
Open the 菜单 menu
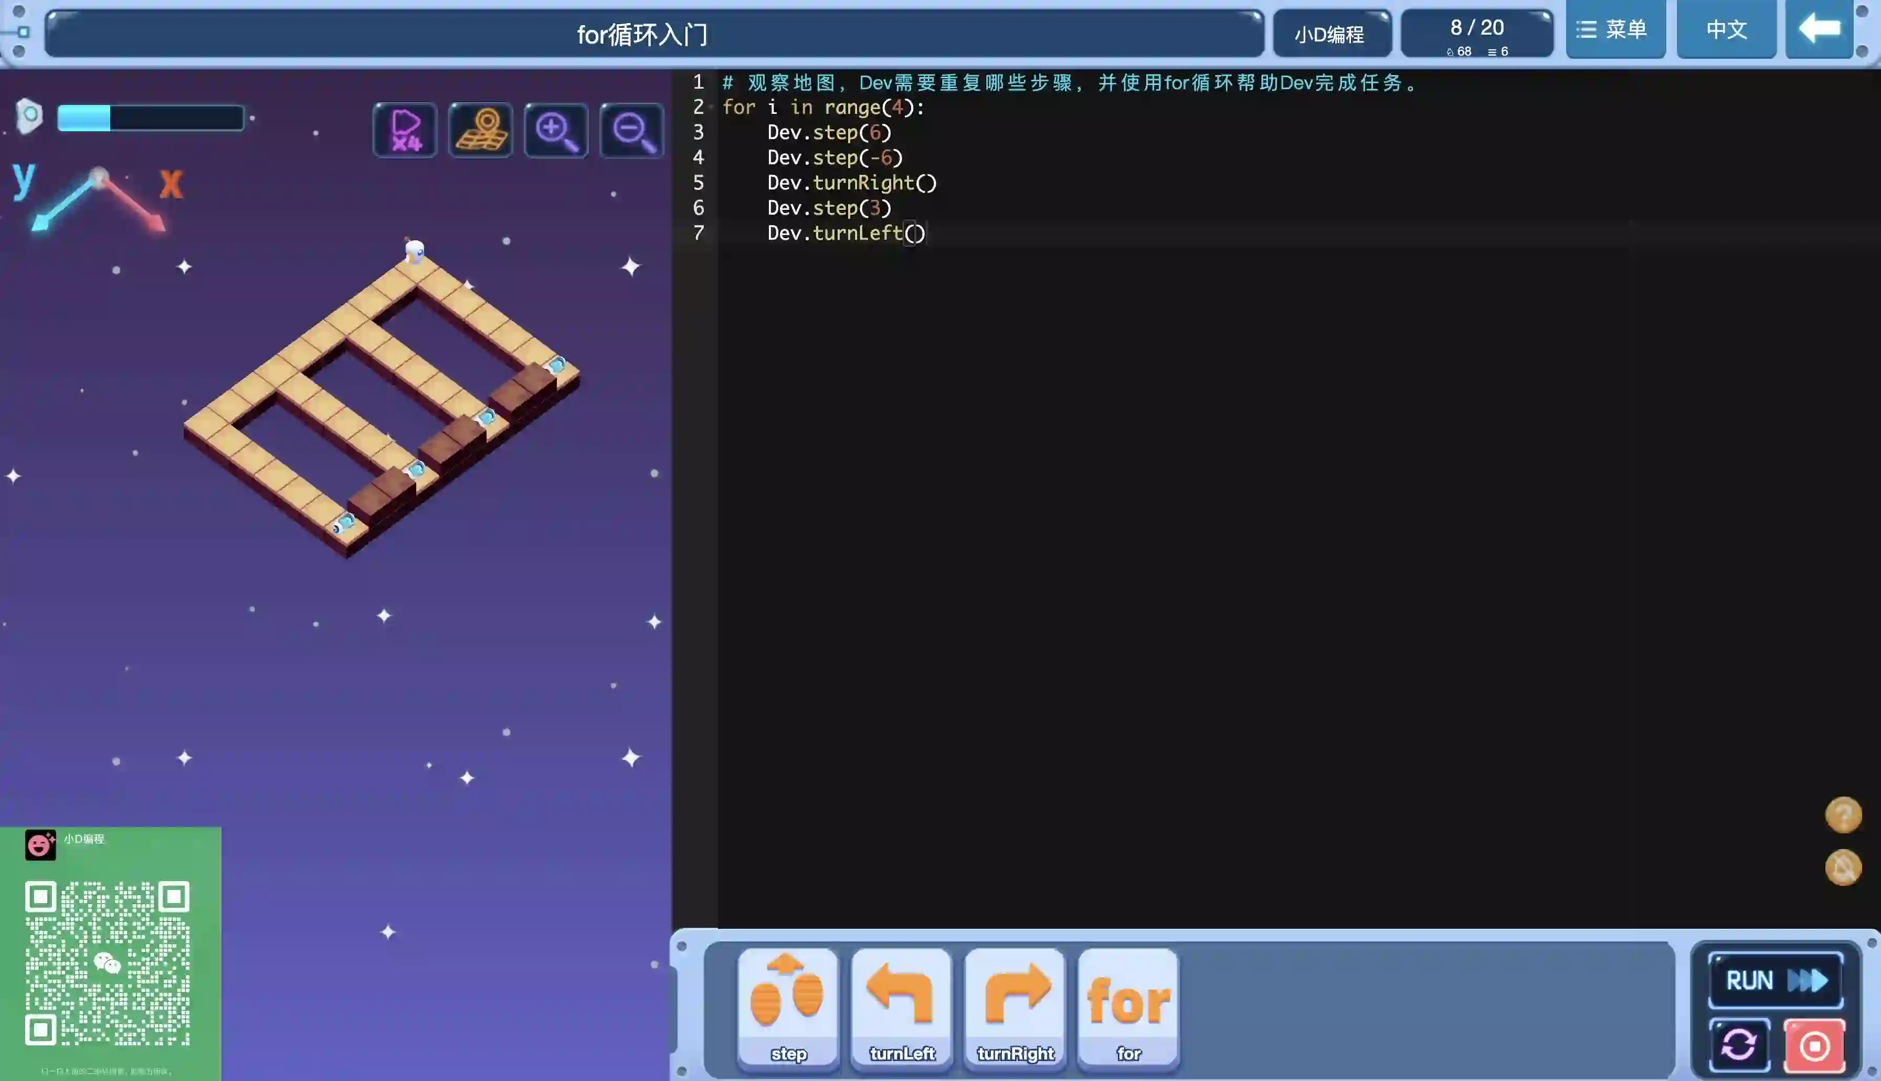tap(1615, 30)
